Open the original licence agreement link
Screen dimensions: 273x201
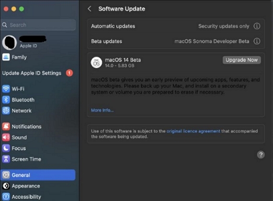pyautogui.click(x=194, y=131)
